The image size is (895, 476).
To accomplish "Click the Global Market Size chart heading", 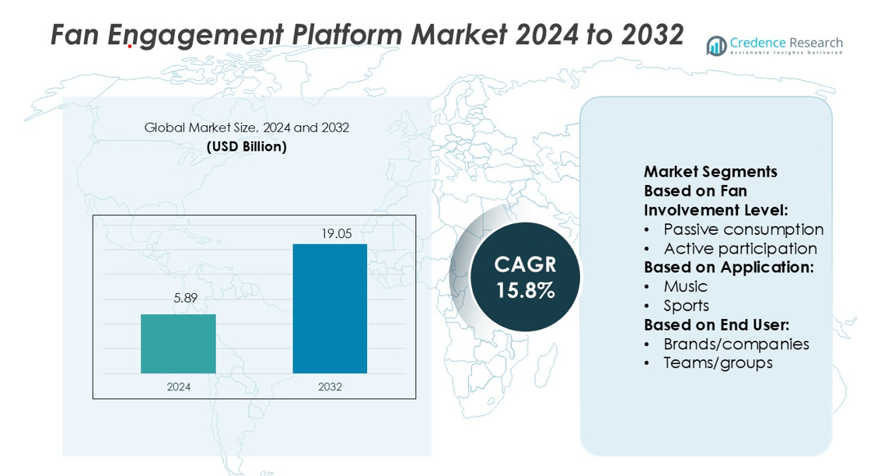I will click(x=246, y=128).
